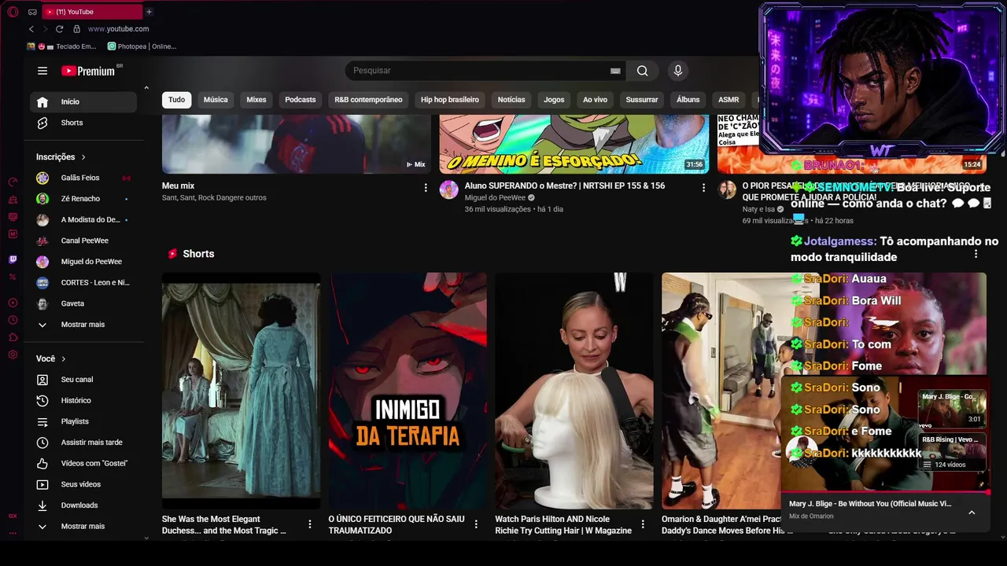The height and width of the screenshot is (566, 1007).
Task: Open the INIMIGO DA TERAPIA short thumbnail
Action: point(408,391)
